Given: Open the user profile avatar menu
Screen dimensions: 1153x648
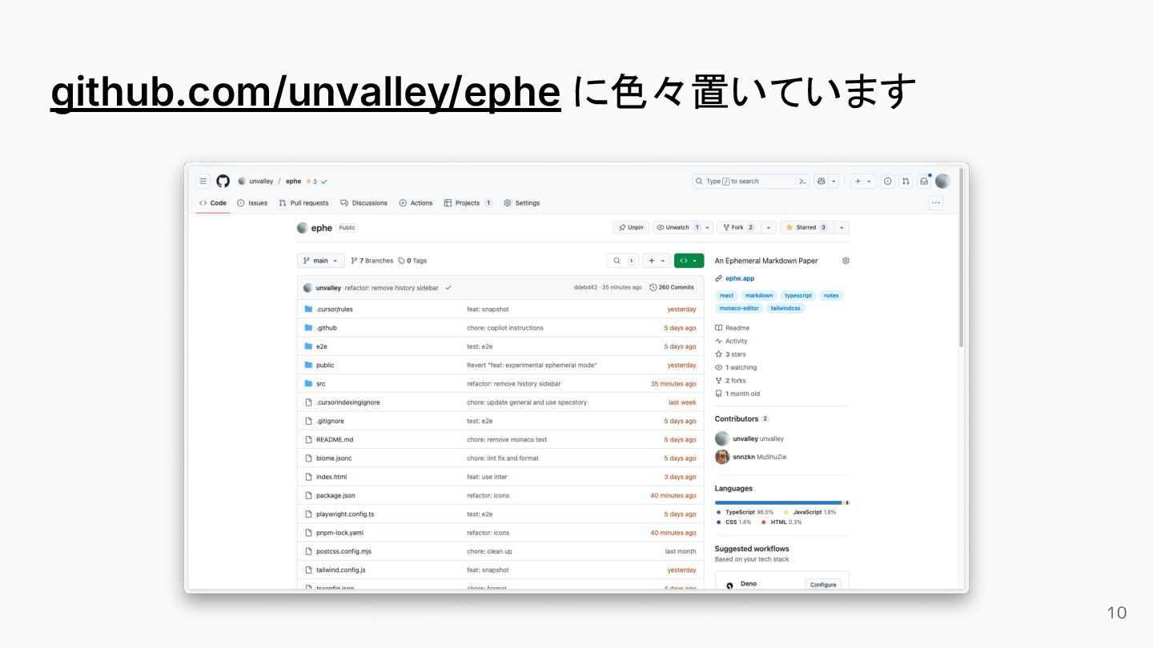Looking at the screenshot, I should pos(942,182).
